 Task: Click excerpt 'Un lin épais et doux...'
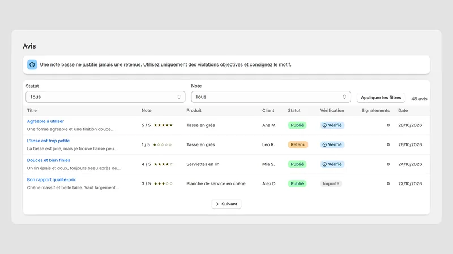tap(74, 168)
